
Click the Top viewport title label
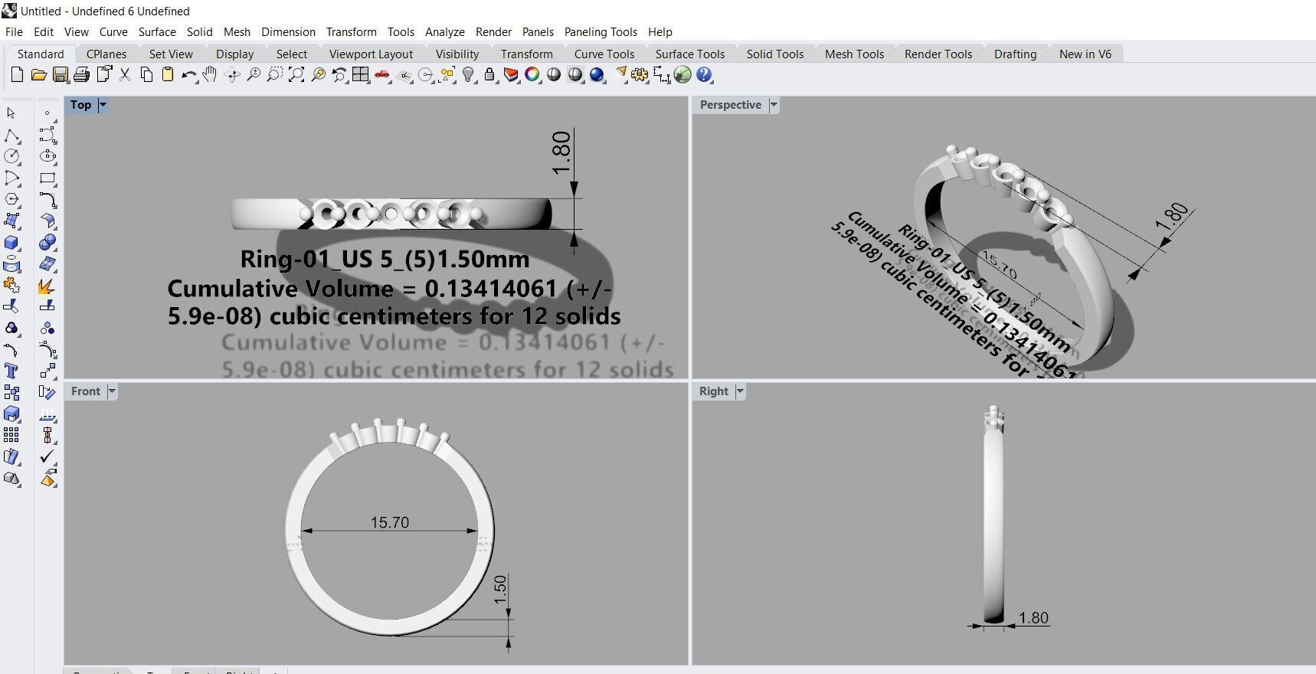[80, 105]
